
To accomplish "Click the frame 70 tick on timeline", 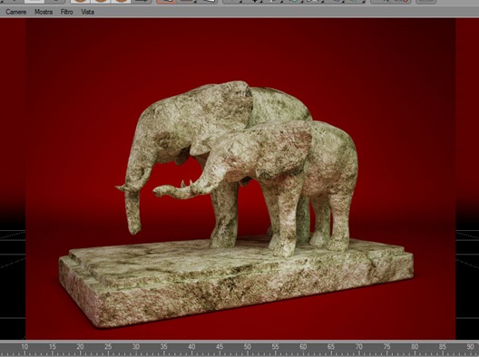I will coord(358,347).
